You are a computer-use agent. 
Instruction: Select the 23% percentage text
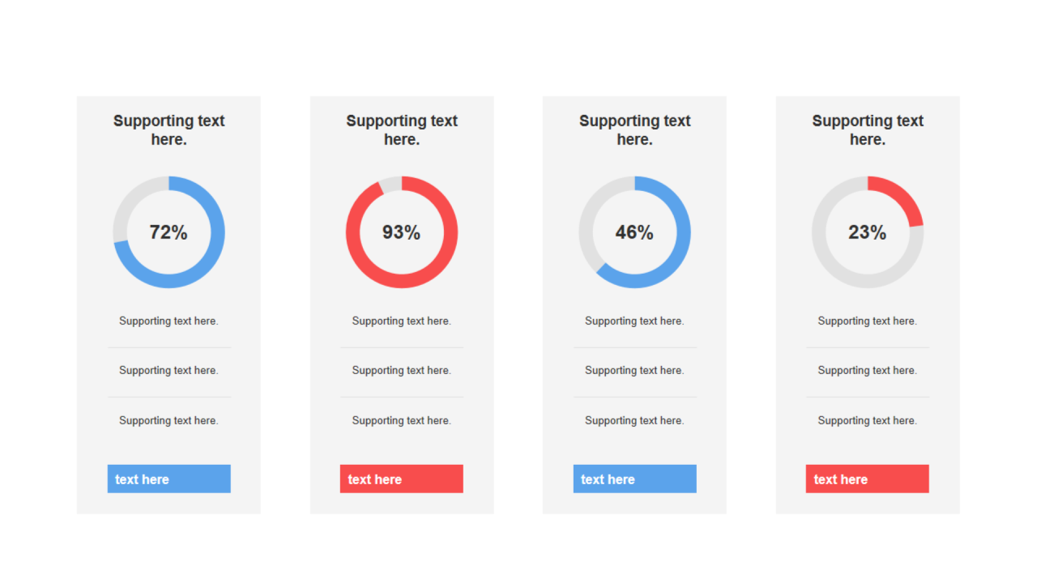coord(867,232)
